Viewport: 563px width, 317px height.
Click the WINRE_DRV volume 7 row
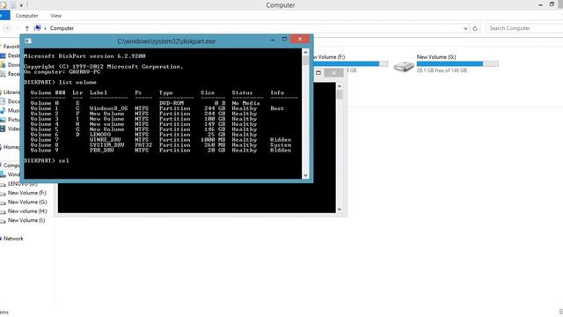[160, 140]
